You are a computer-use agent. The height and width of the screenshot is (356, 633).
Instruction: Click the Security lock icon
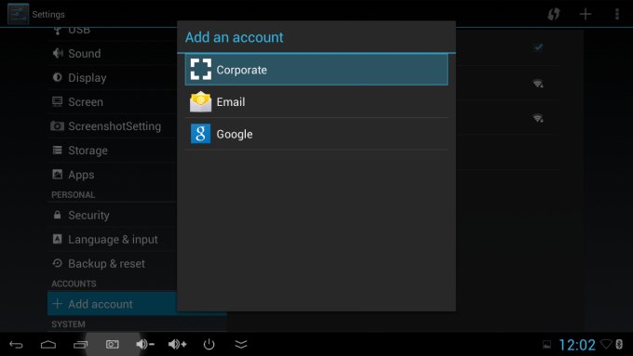pos(58,215)
